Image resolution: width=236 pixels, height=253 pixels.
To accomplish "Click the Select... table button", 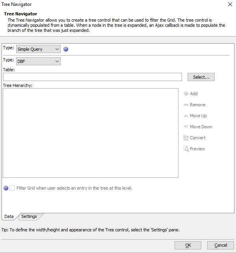I will pos(201,77).
